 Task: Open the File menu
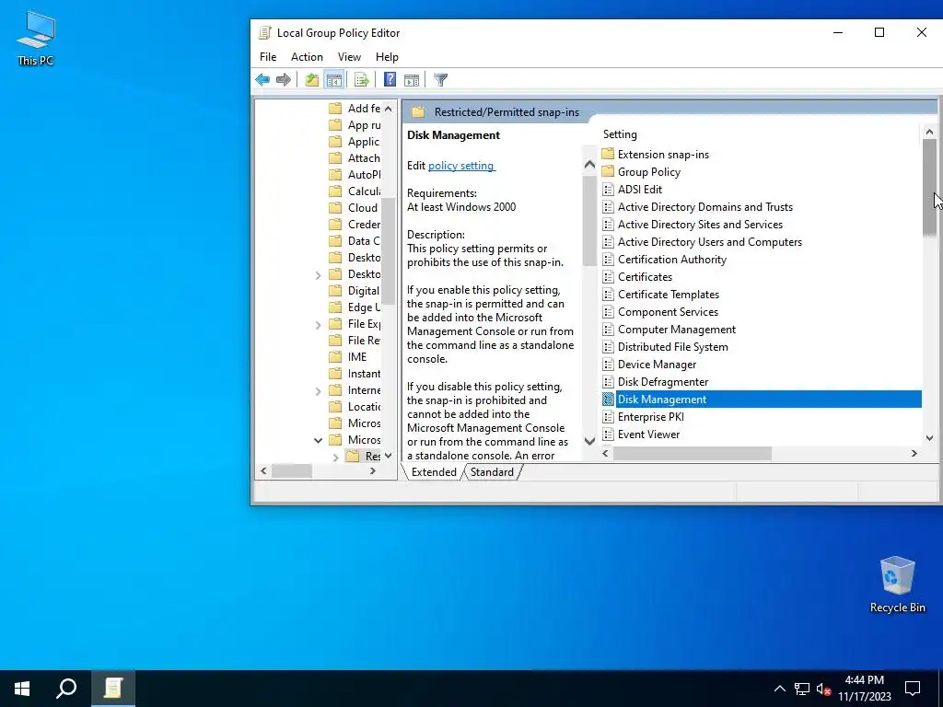coord(268,56)
